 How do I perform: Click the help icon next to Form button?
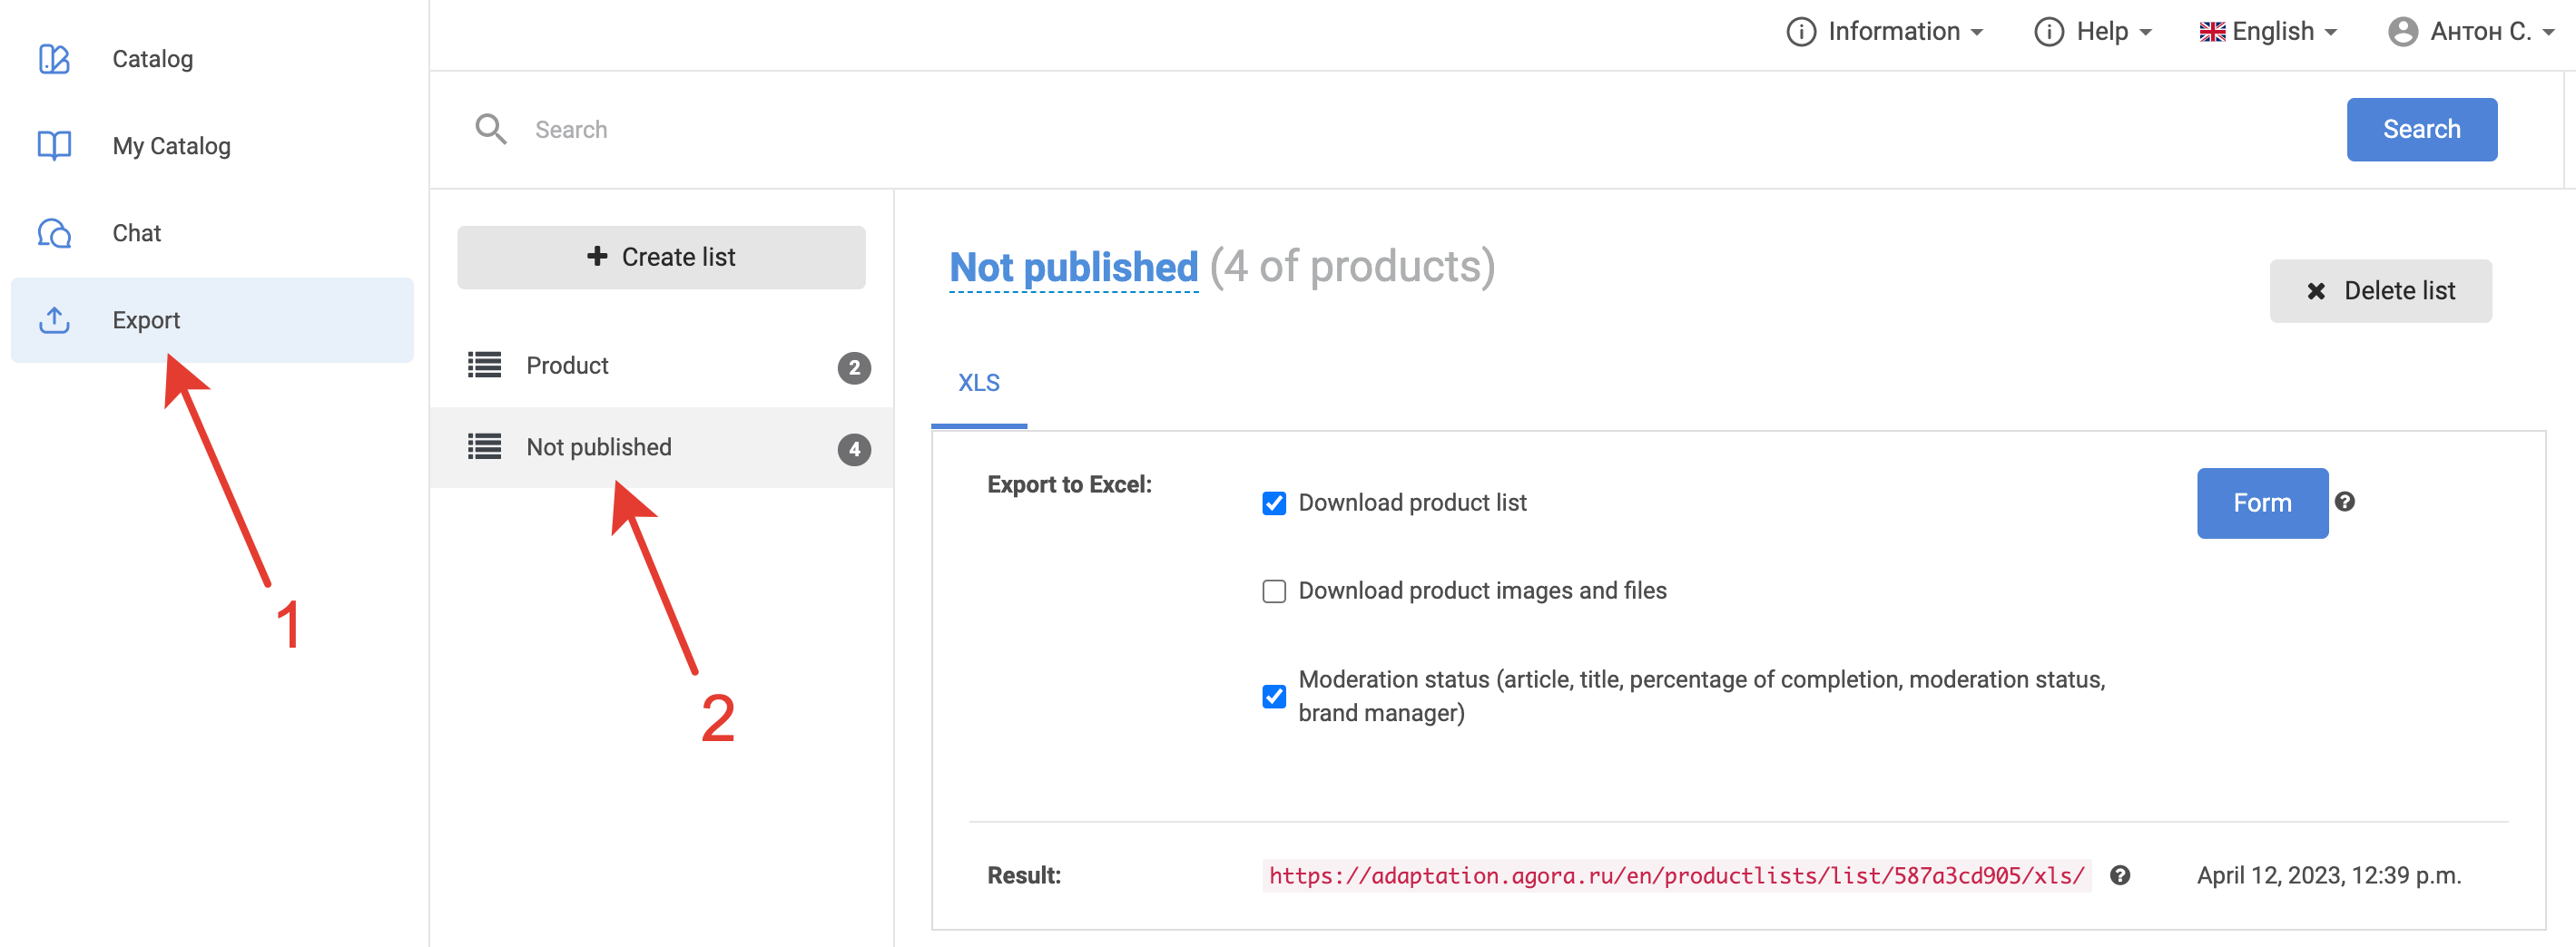click(x=2344, y=502)
